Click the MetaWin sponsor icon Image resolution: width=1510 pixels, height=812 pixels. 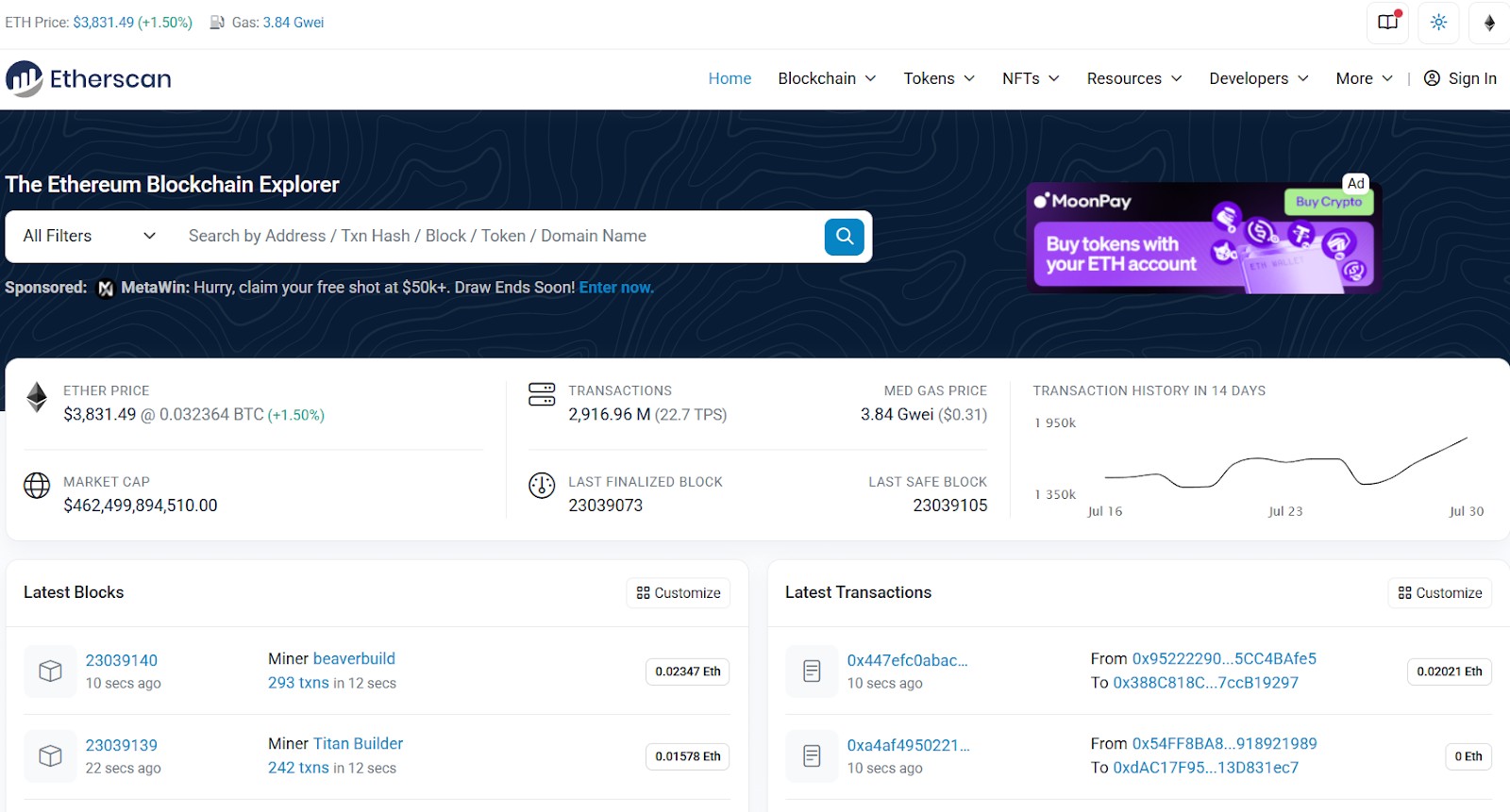[106, 289]
